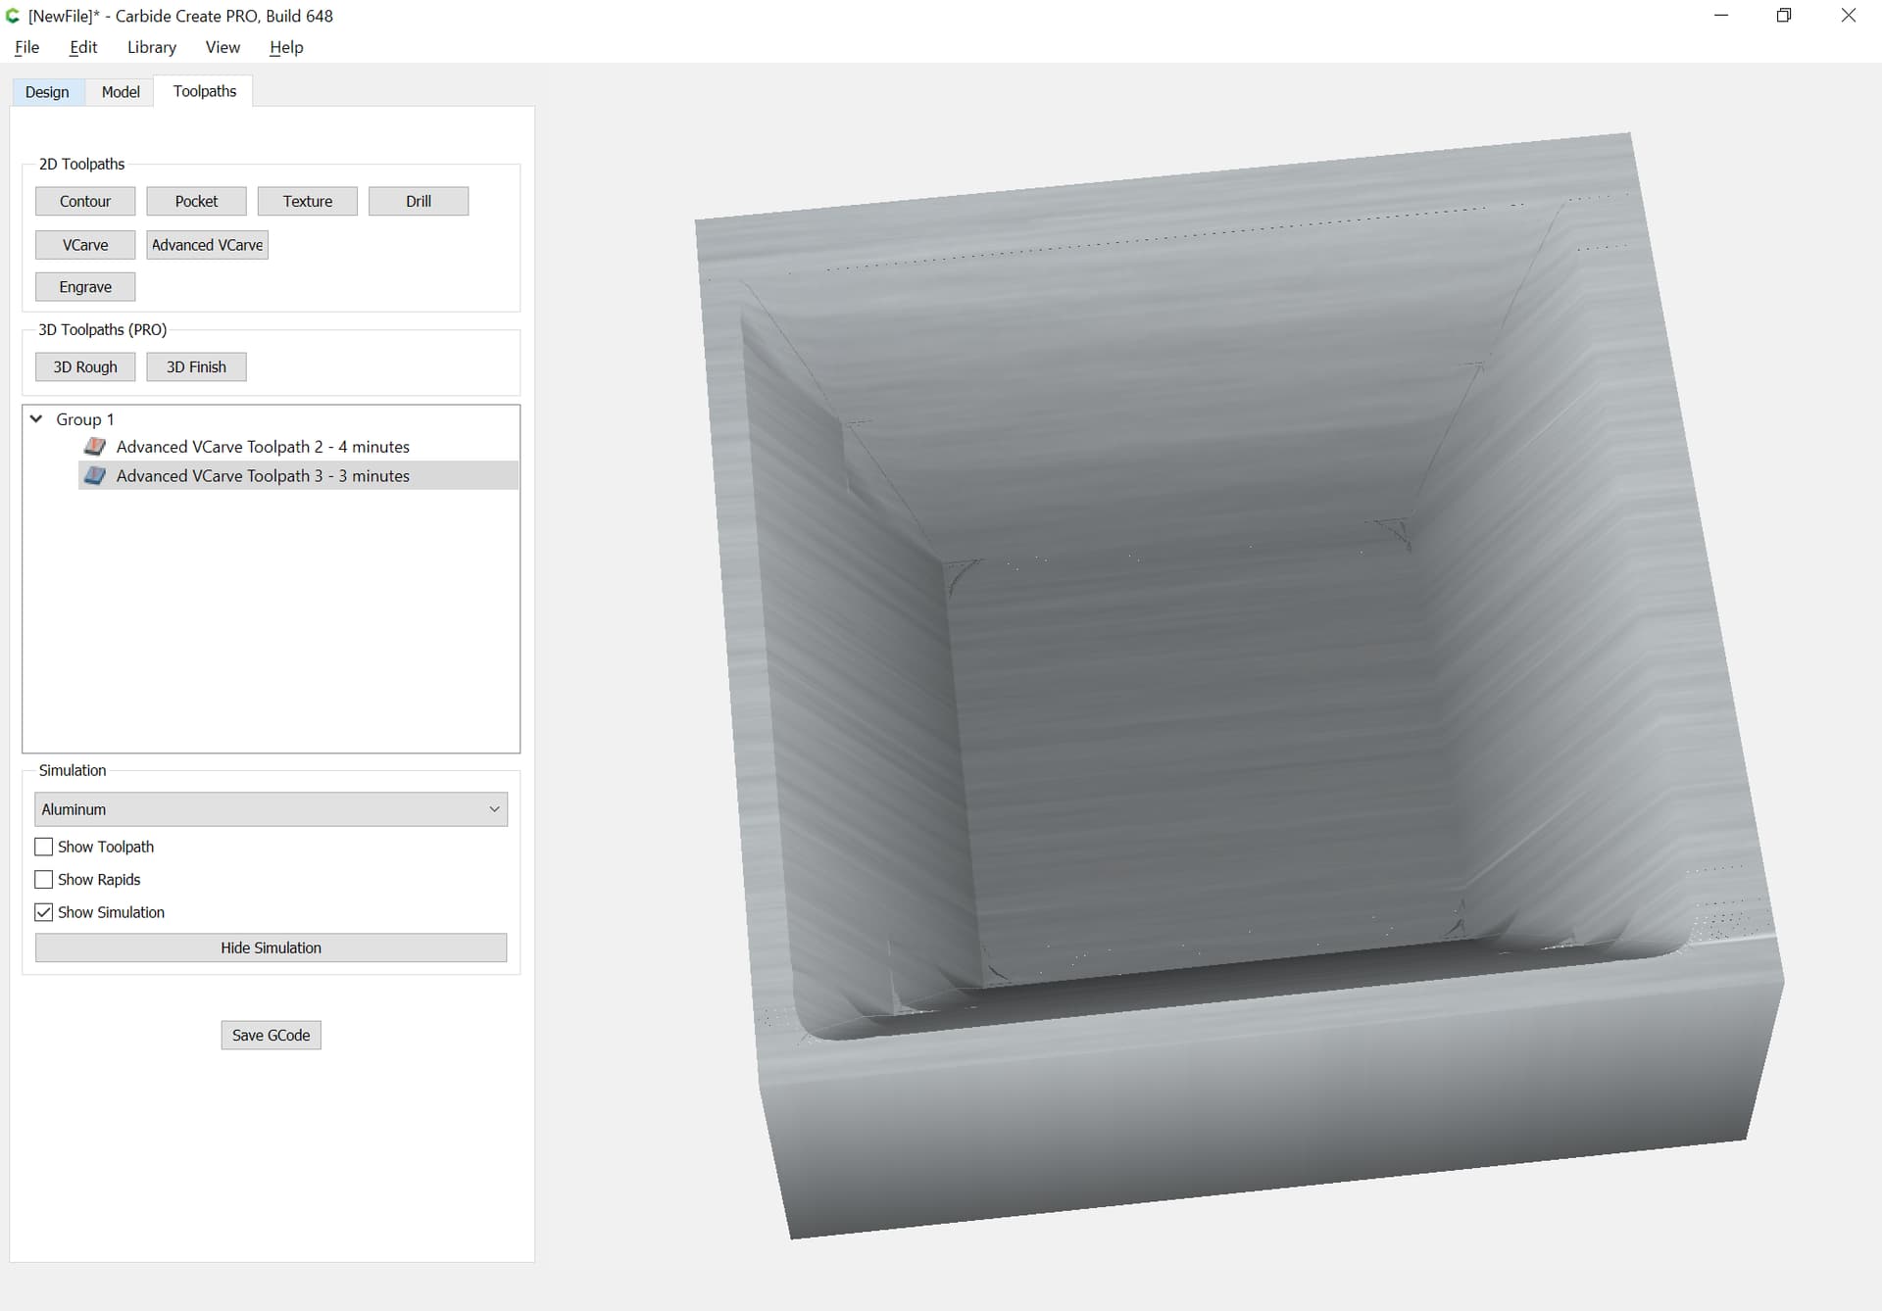Click the 3D simulation model preview
This screenshot has width=1882, height=1311.
(1239, 685)
